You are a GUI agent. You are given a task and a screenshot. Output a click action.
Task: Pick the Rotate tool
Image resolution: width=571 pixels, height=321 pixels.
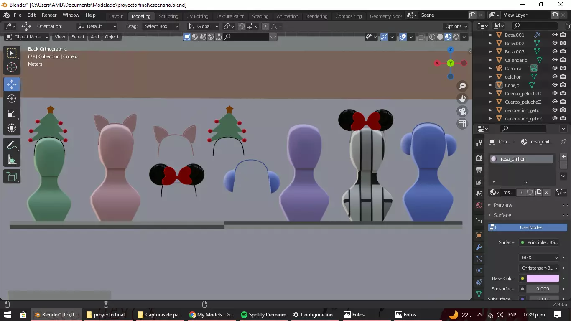[12, 99]
